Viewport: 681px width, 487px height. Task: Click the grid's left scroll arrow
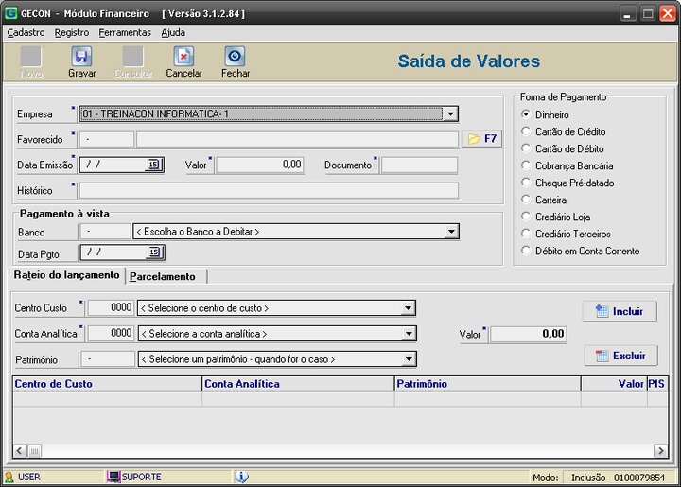tap(19, 451)
